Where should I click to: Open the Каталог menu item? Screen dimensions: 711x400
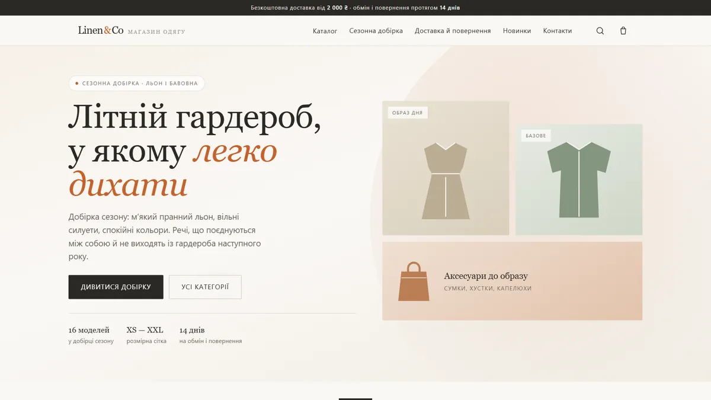click(325, 31)
